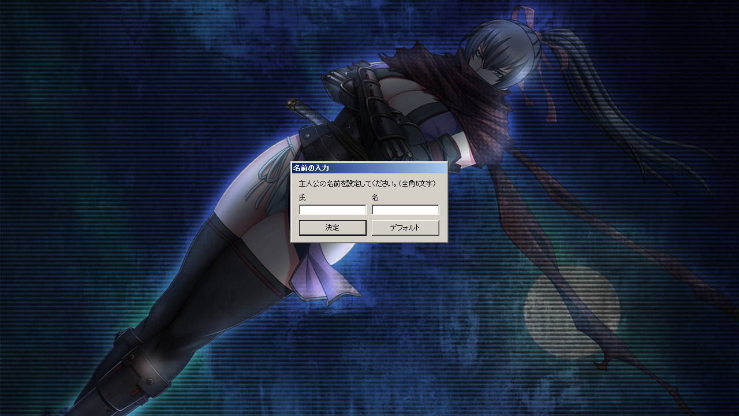739x416 pixels.
Task: Click the デフォルト default name button
Action: pyautogui.click(x=405, y=228)
